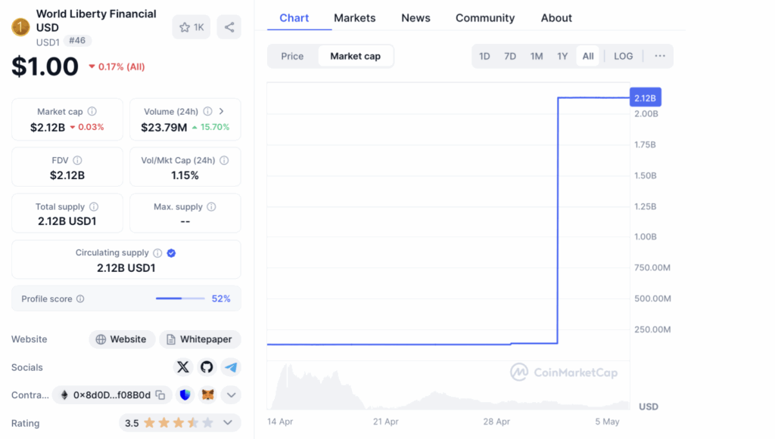Open the GitHub social link

tap(207, 367)
